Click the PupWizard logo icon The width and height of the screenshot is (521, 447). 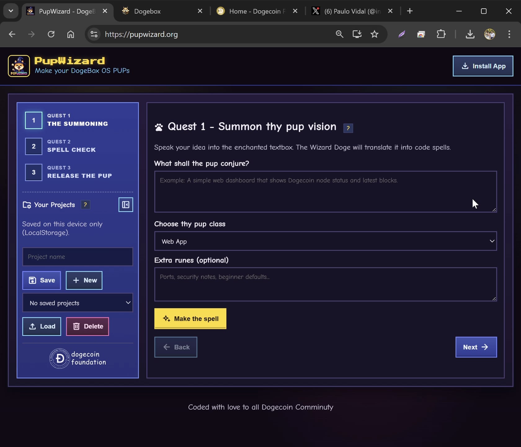point(19,66)
